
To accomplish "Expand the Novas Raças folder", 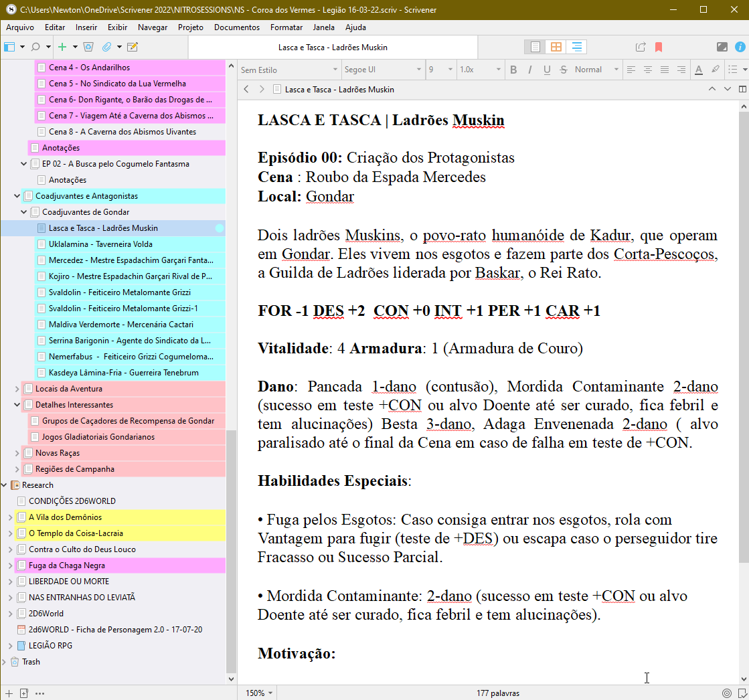I will pyautogui.click(x=17, y=453).
